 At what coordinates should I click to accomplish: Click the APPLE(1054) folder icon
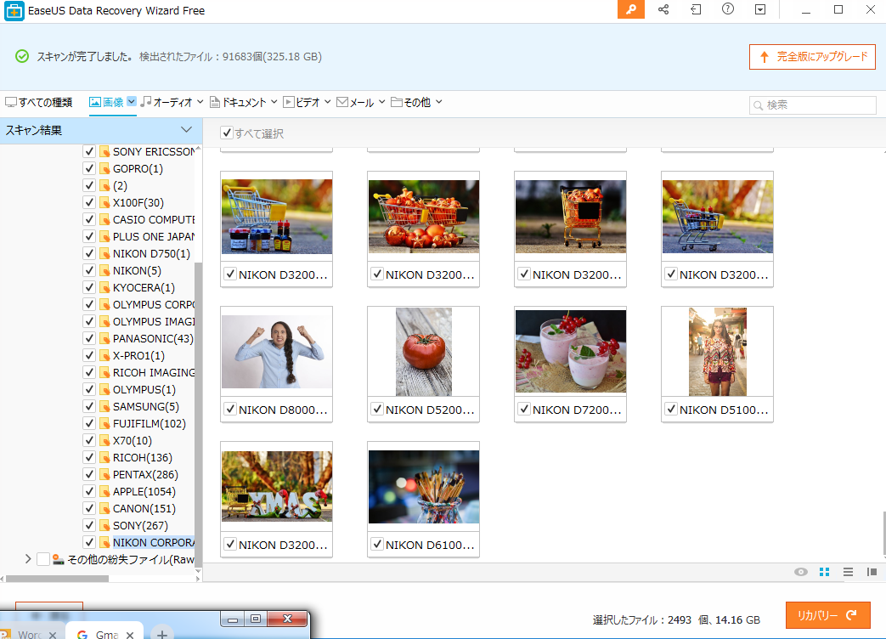pos(104,491)
